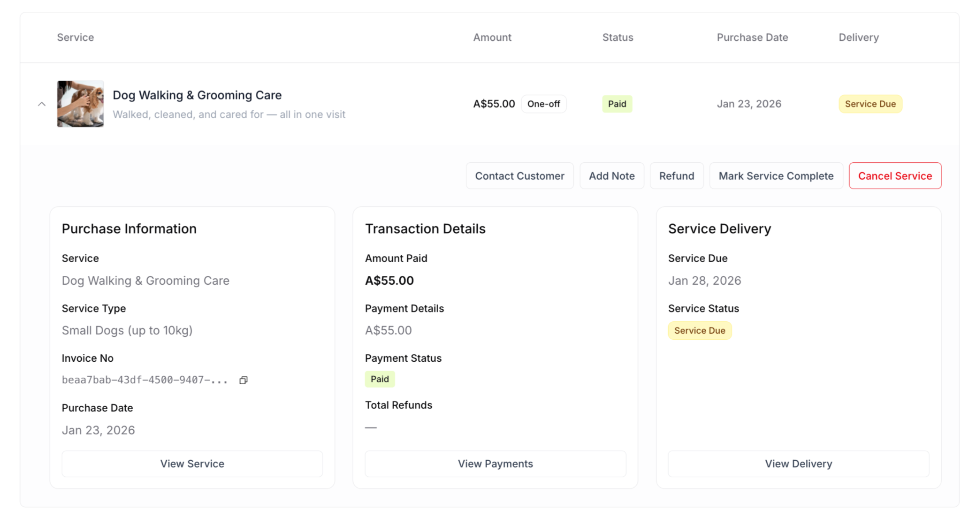Collapse the Dog Walking service row

42,104
